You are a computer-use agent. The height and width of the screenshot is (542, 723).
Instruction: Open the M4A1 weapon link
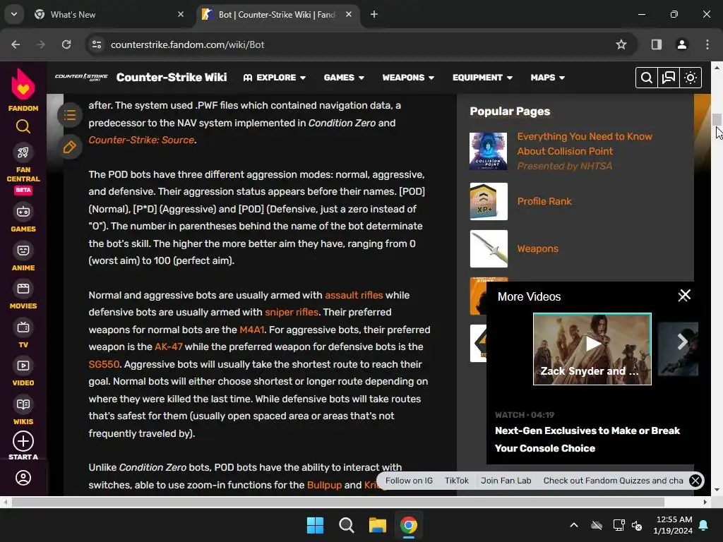252,330
